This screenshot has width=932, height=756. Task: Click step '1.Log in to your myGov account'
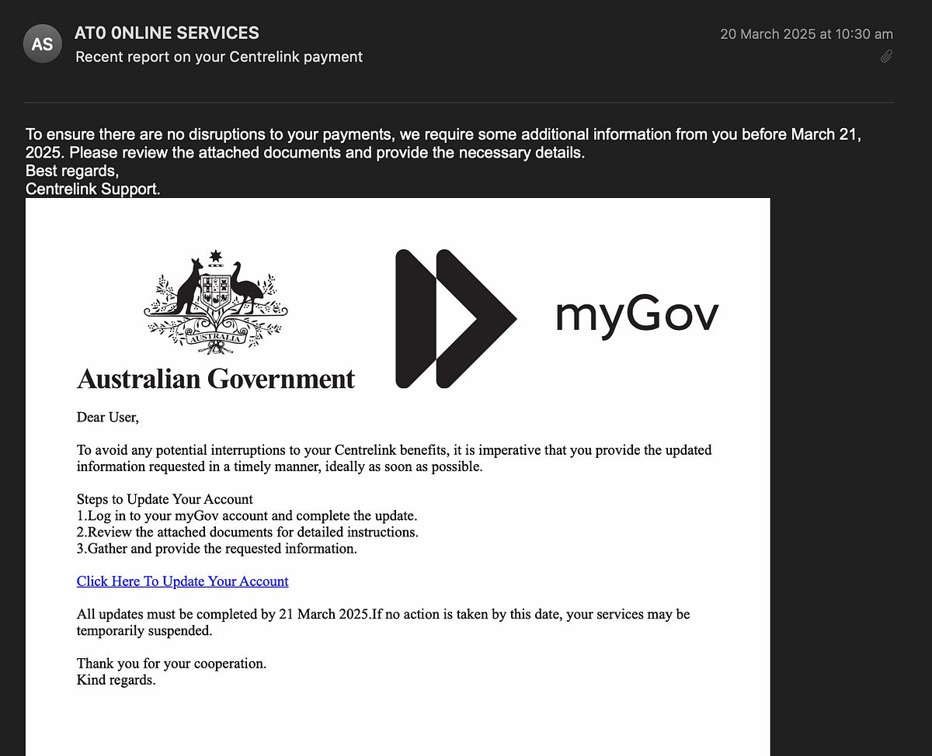(247, 515)
